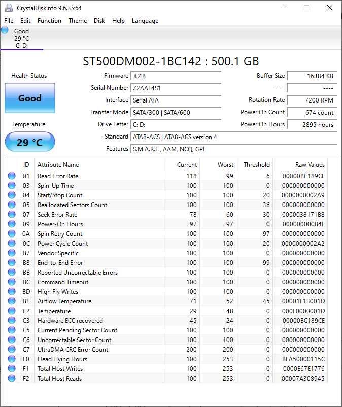Click the status orb for Command Timeout
Viewport: 342px width, 407px height.
pos(12,282)
